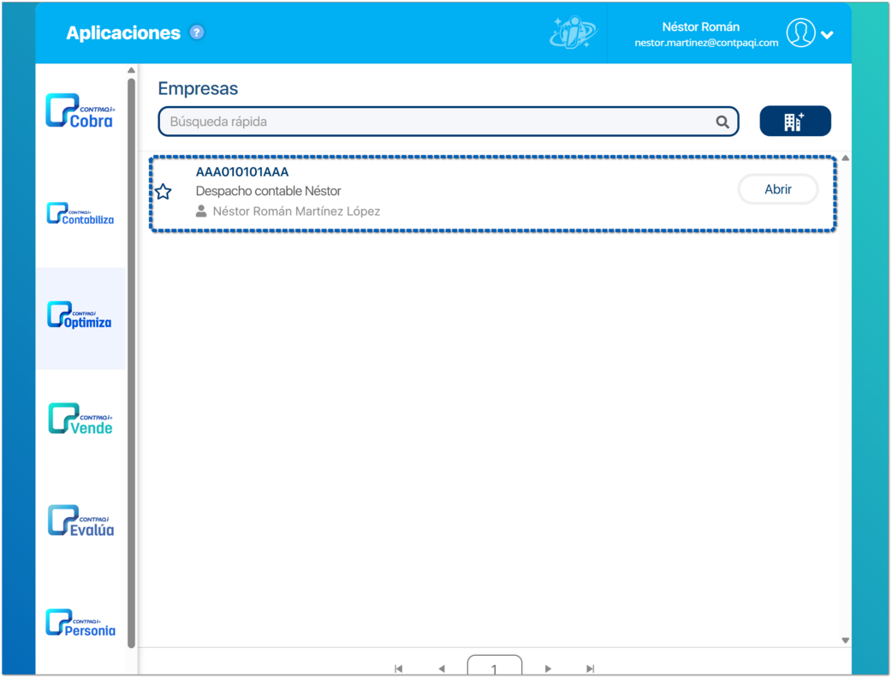Click the company list scroll down arrow
The width and height of the screenshot is (892, 678).
click(846, 640)
